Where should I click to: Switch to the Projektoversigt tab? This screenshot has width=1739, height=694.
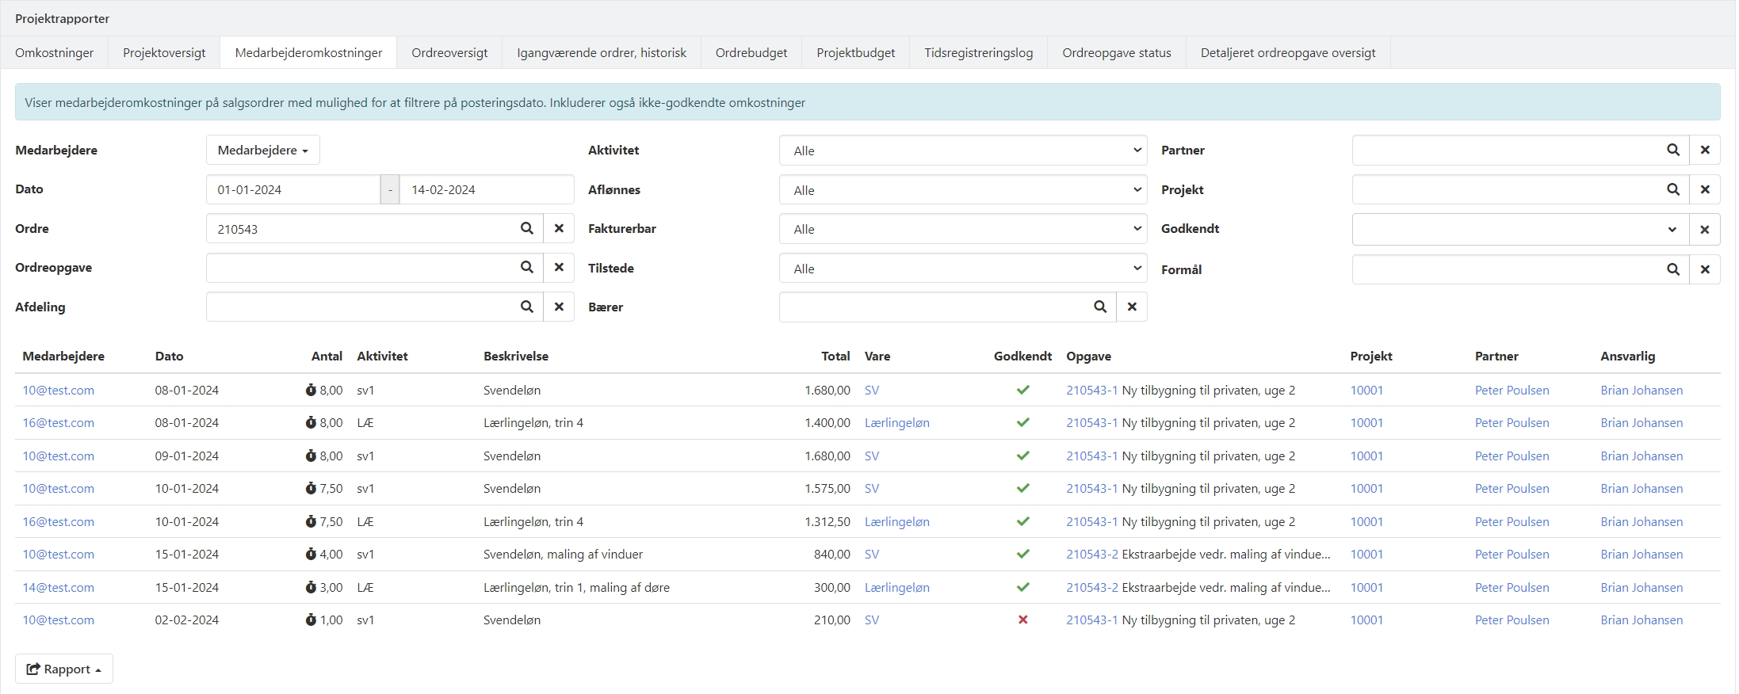(x=164, y=53)
